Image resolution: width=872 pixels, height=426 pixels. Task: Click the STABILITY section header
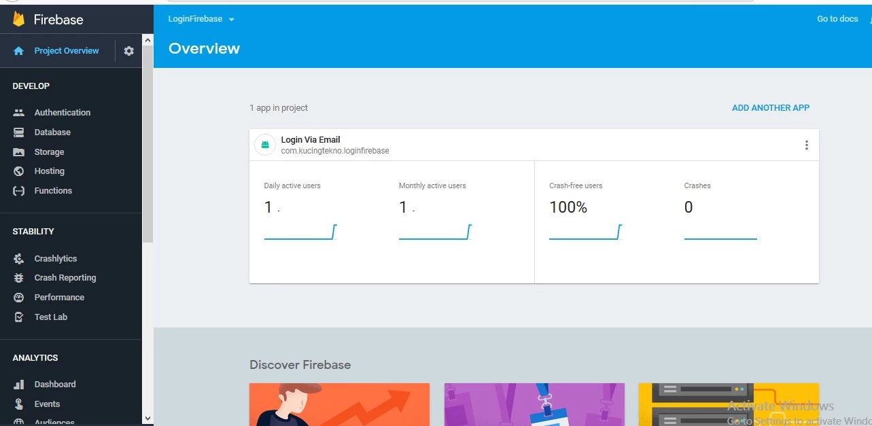tap(33, 232)
